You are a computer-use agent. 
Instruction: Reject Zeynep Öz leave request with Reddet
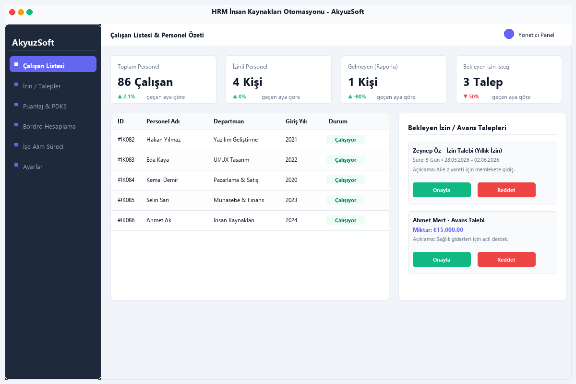(x=506, y=190)
